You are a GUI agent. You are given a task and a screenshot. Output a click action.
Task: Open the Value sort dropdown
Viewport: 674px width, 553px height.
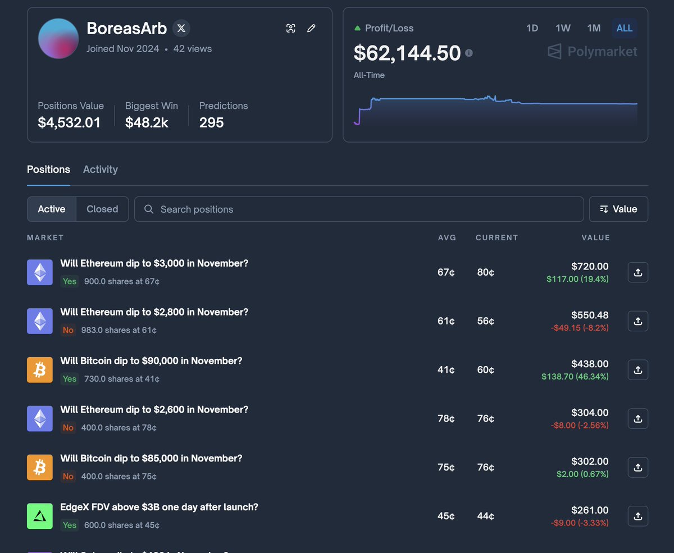(x=618, y=209)
